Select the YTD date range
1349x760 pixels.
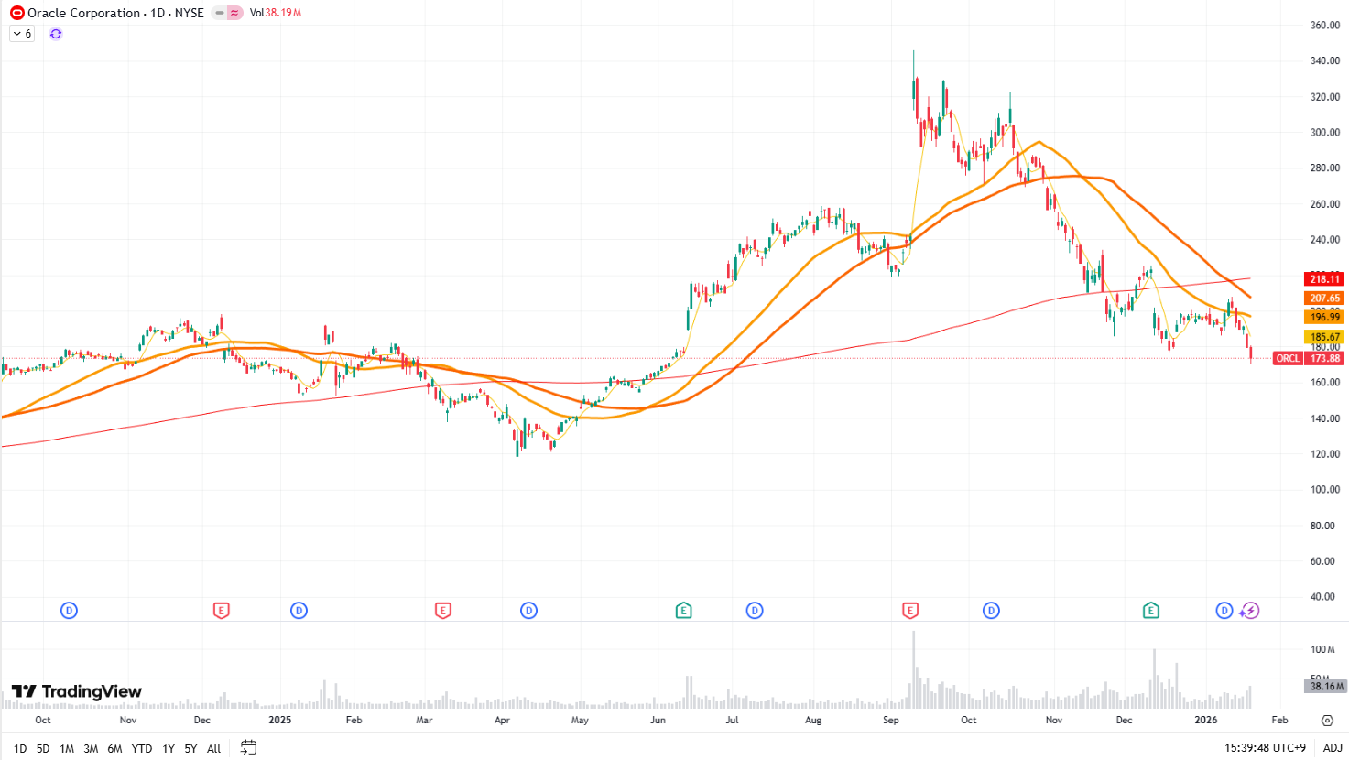(142, 748)
